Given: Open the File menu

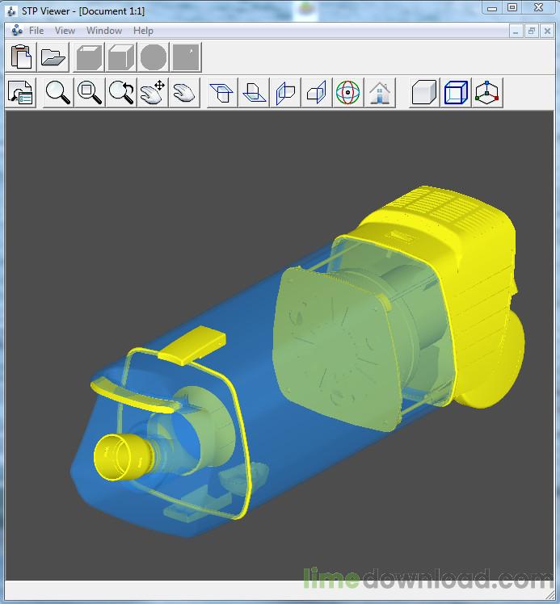Looking at the screenshot, I should pos(36,31).
